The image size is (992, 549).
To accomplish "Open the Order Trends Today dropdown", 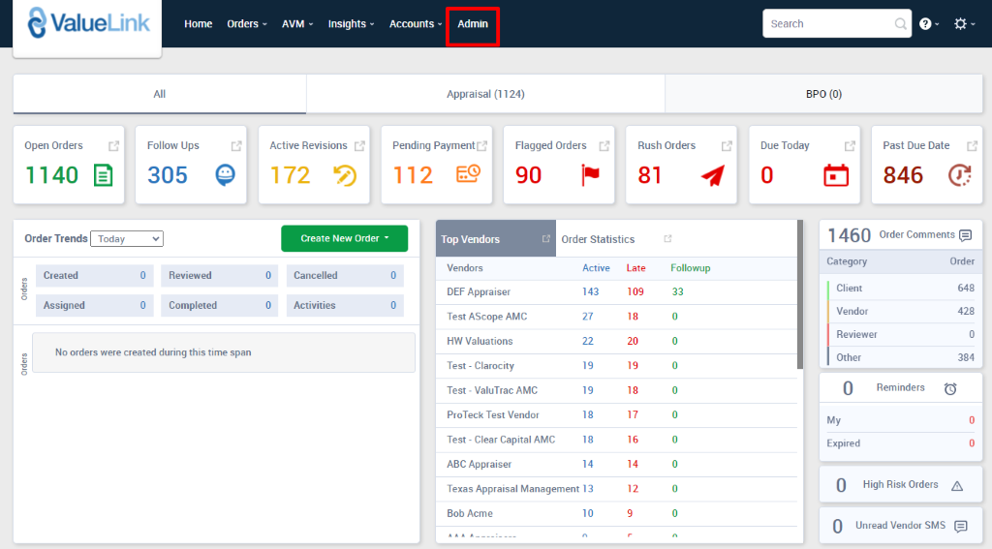I will [x=127, y=238].
